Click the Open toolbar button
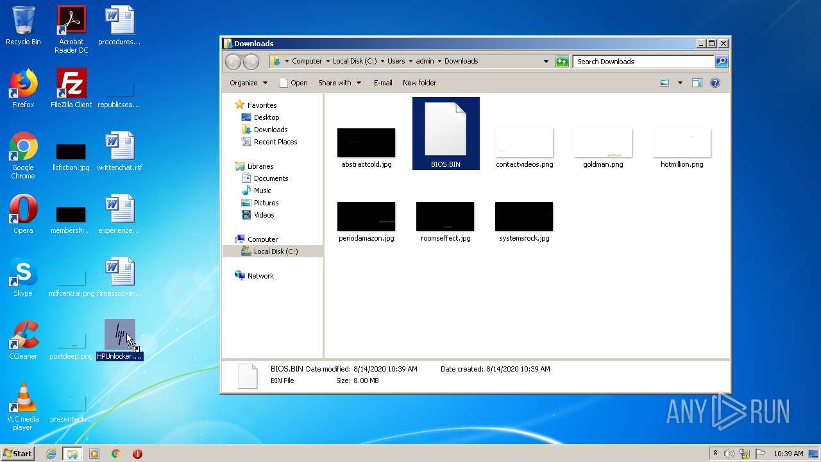The height and width of the screenshot is (462, 821). (x=294, y=83)
